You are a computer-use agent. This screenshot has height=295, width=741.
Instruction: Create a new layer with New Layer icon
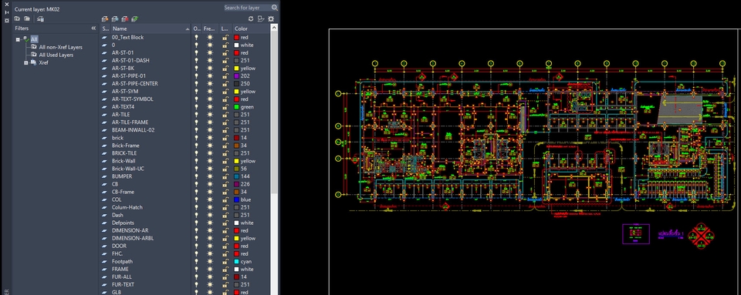[105, 18]
